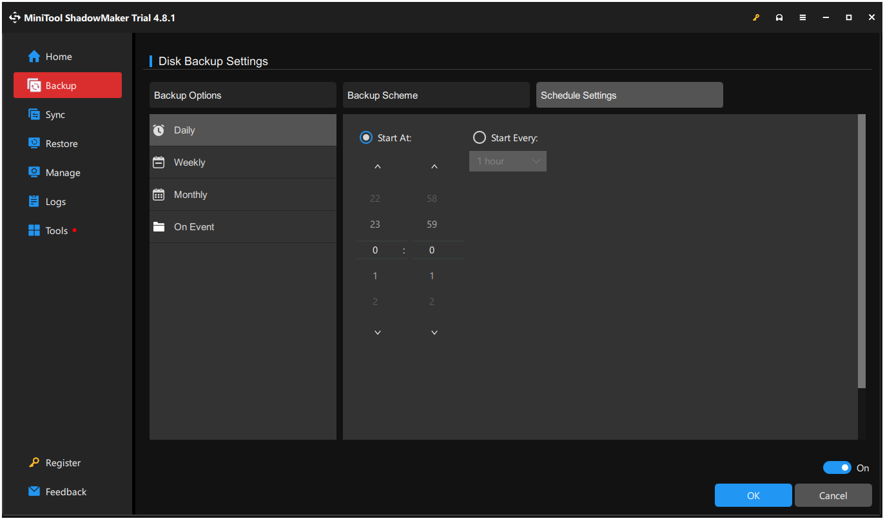Select minute 58 in the time picker
This screenshot has height=521, width=885.
(432, 199)
